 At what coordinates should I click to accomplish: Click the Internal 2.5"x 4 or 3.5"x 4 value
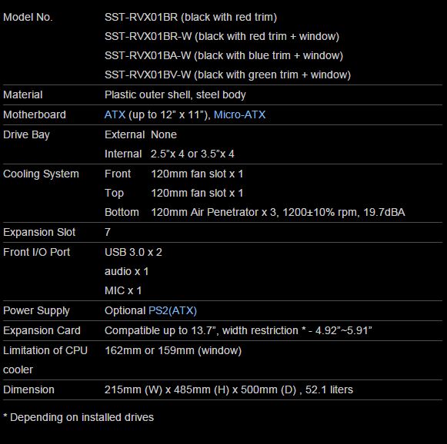coord(169,154)
